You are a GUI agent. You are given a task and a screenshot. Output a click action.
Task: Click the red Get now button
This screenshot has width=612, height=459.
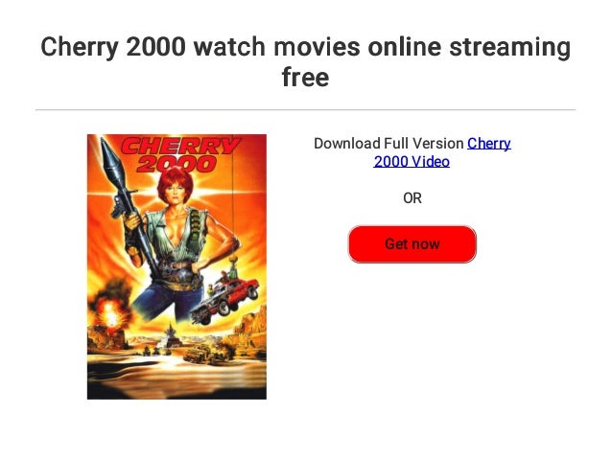point(412,244)
